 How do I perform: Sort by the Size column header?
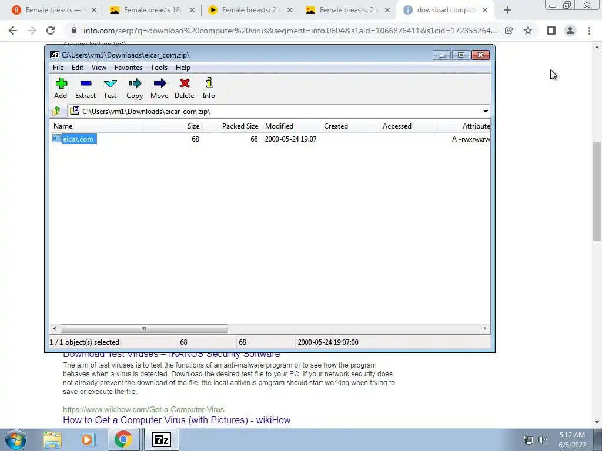pyautogui.click(x=173, y=126)
